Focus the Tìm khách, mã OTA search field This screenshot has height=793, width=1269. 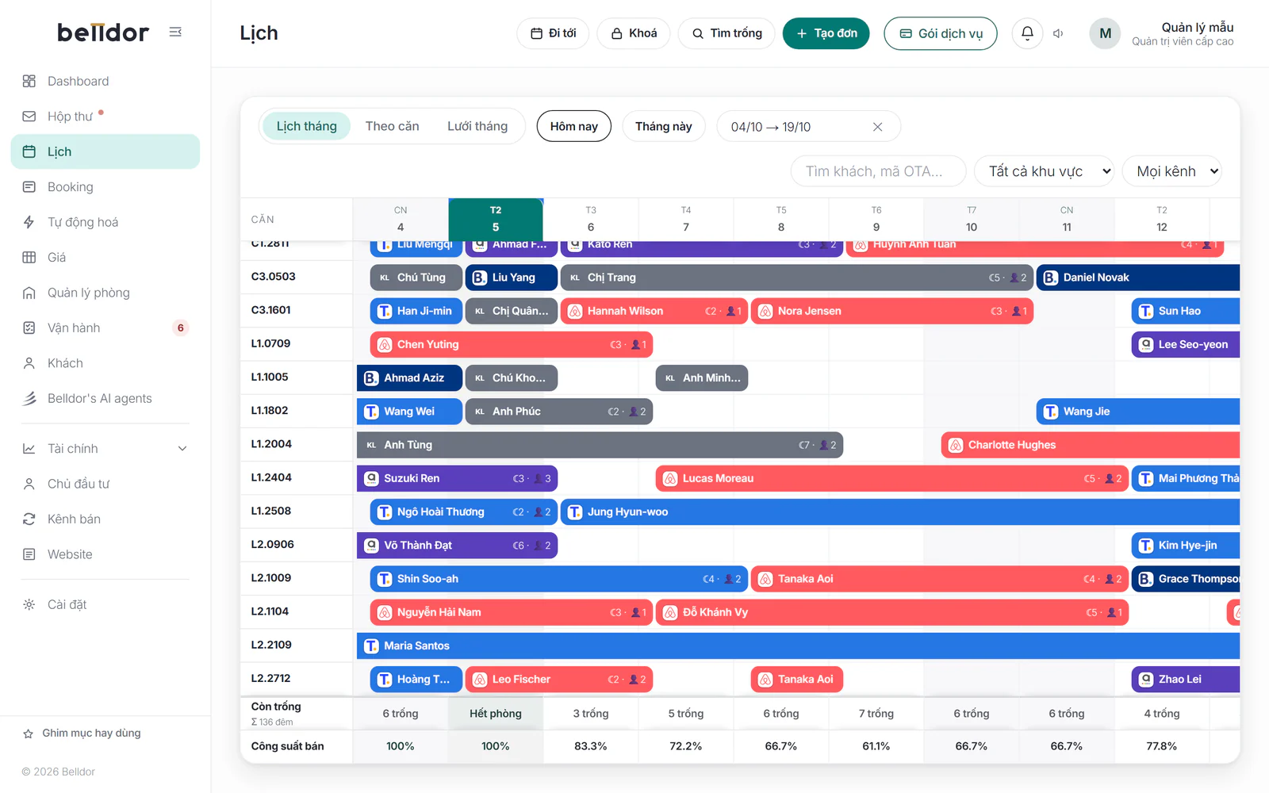click(879, 171)
